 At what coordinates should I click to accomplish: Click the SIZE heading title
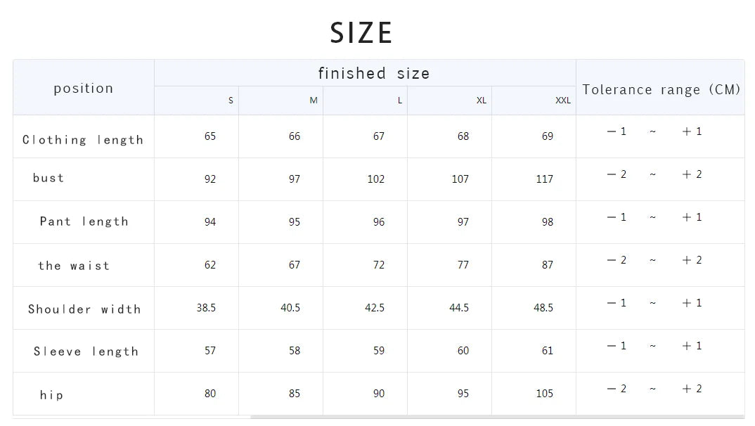tap(361, 32)
